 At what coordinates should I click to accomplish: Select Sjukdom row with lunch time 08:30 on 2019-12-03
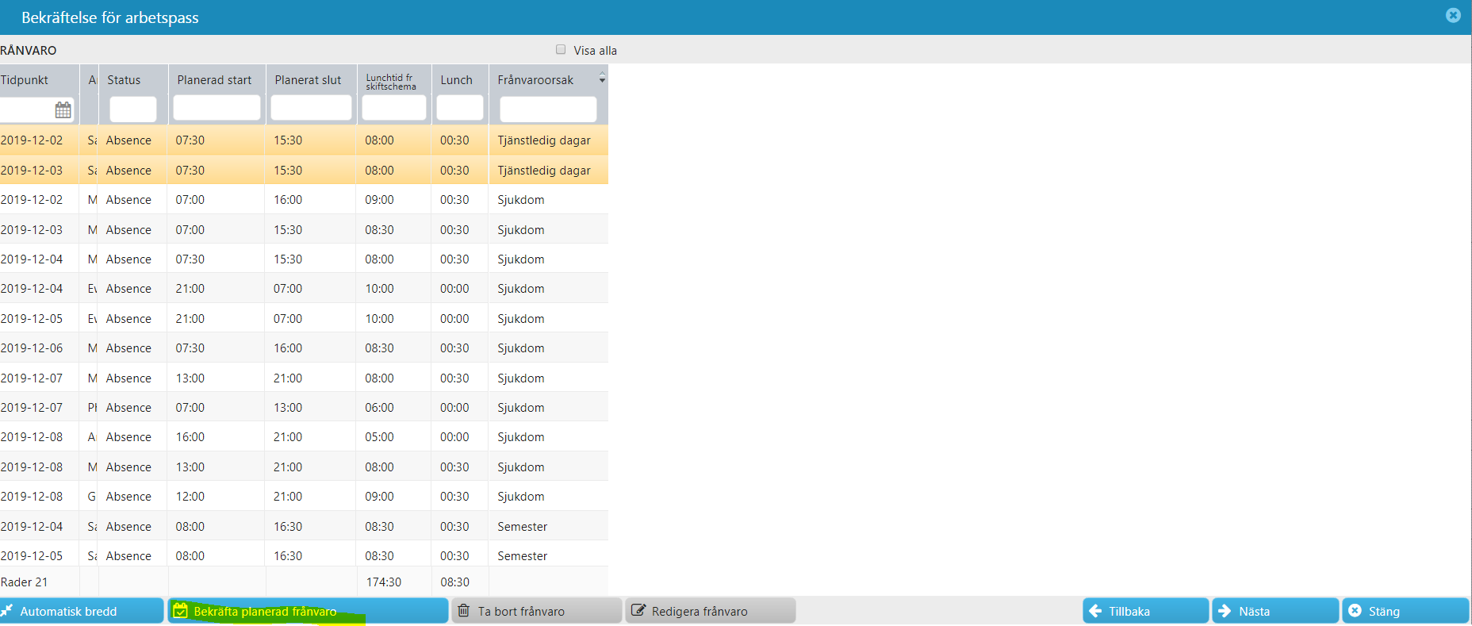tap(304, 229)
